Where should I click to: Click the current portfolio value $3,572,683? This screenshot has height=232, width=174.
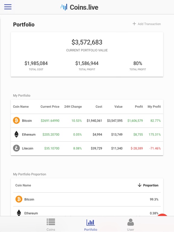click(87, 42)
